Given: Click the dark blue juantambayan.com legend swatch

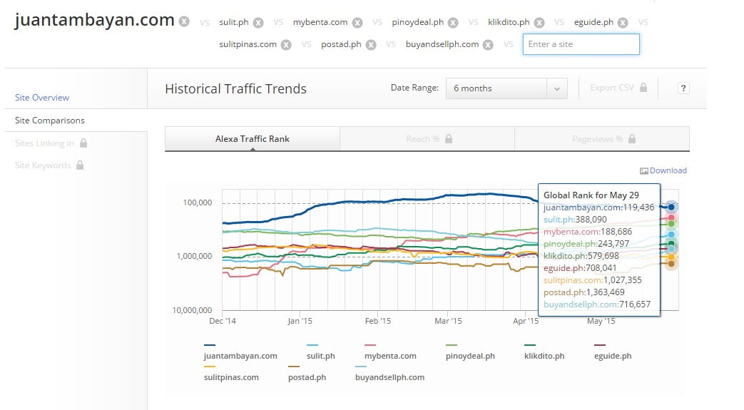Looking at the screenshot, I should (209, 345).
